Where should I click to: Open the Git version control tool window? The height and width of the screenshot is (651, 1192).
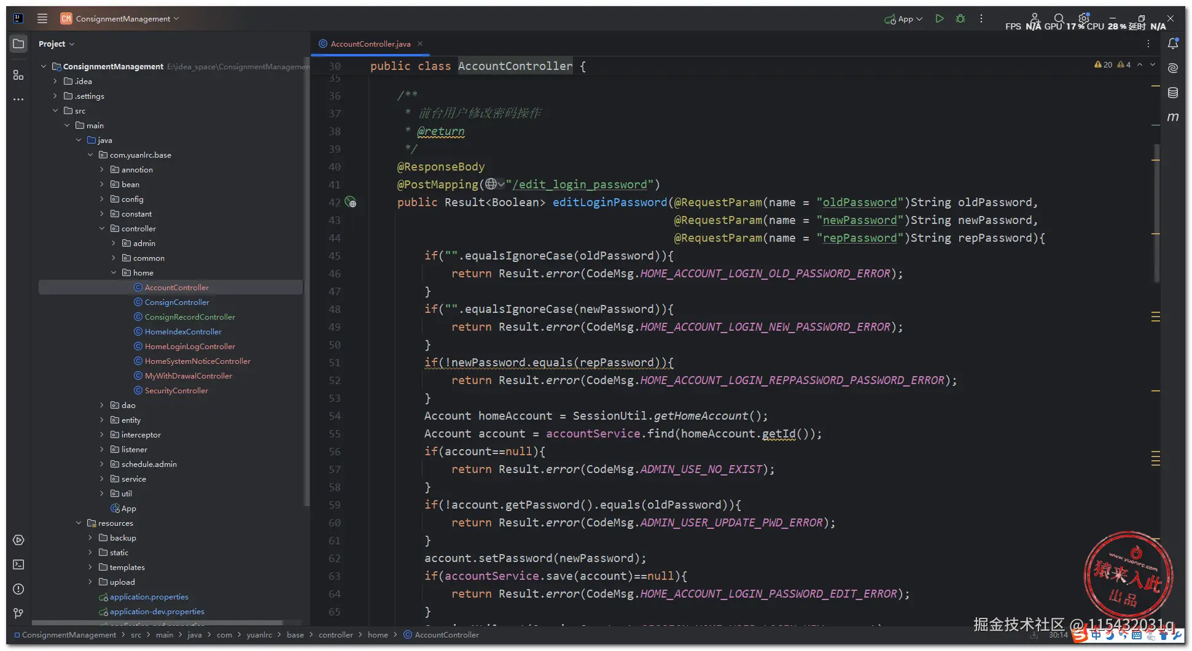(18, 613)
